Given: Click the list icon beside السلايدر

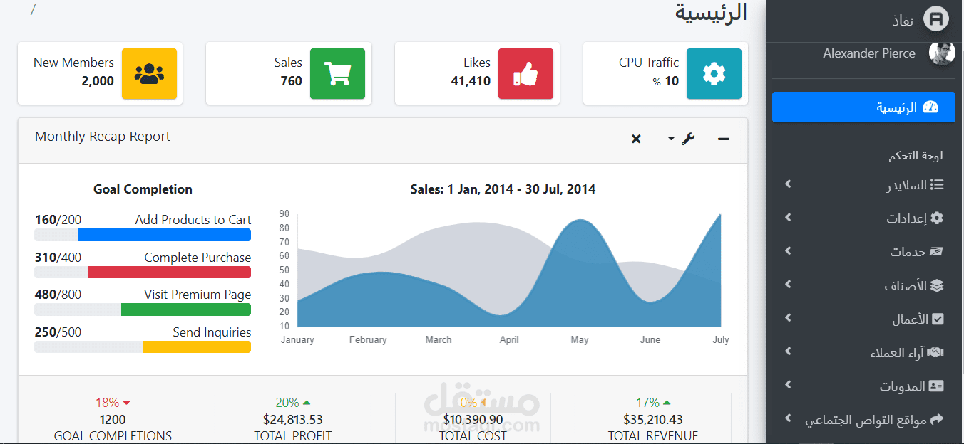Looking at the screenshot, I should (937, 184).
